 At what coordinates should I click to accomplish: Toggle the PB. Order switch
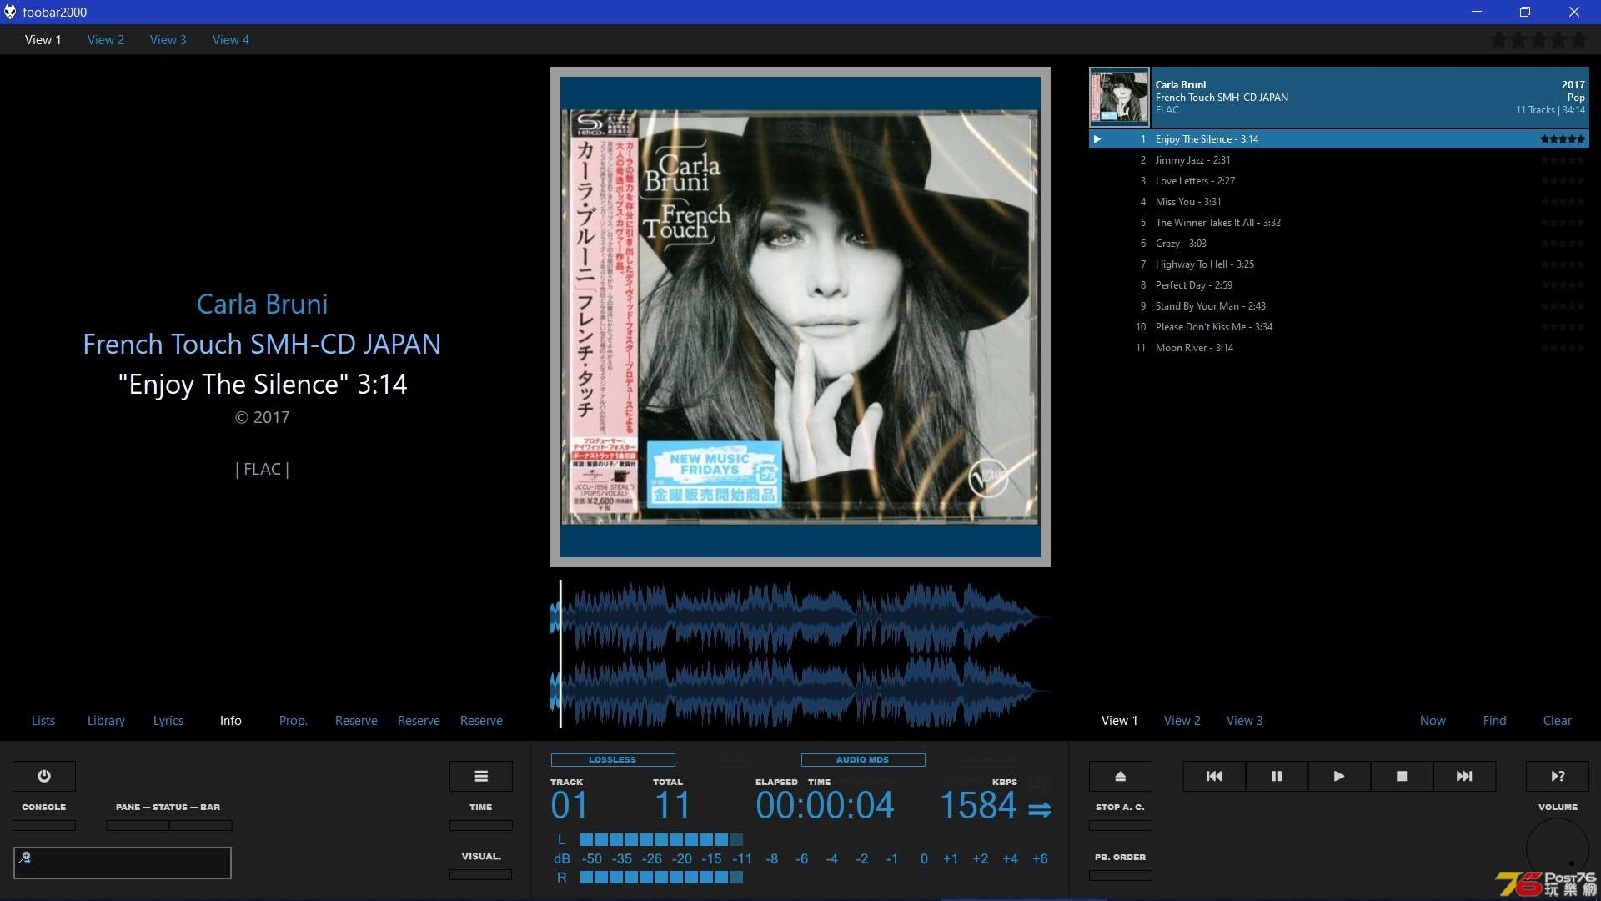point(1121,875)
